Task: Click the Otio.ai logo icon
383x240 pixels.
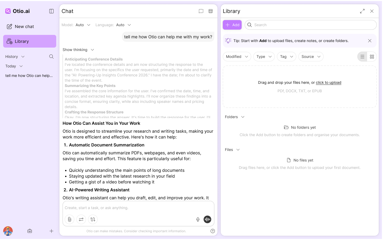Action: click(x=8, y=11)
